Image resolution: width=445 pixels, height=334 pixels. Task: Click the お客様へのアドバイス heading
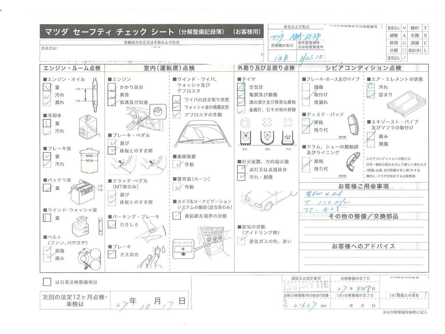(364, 246)
